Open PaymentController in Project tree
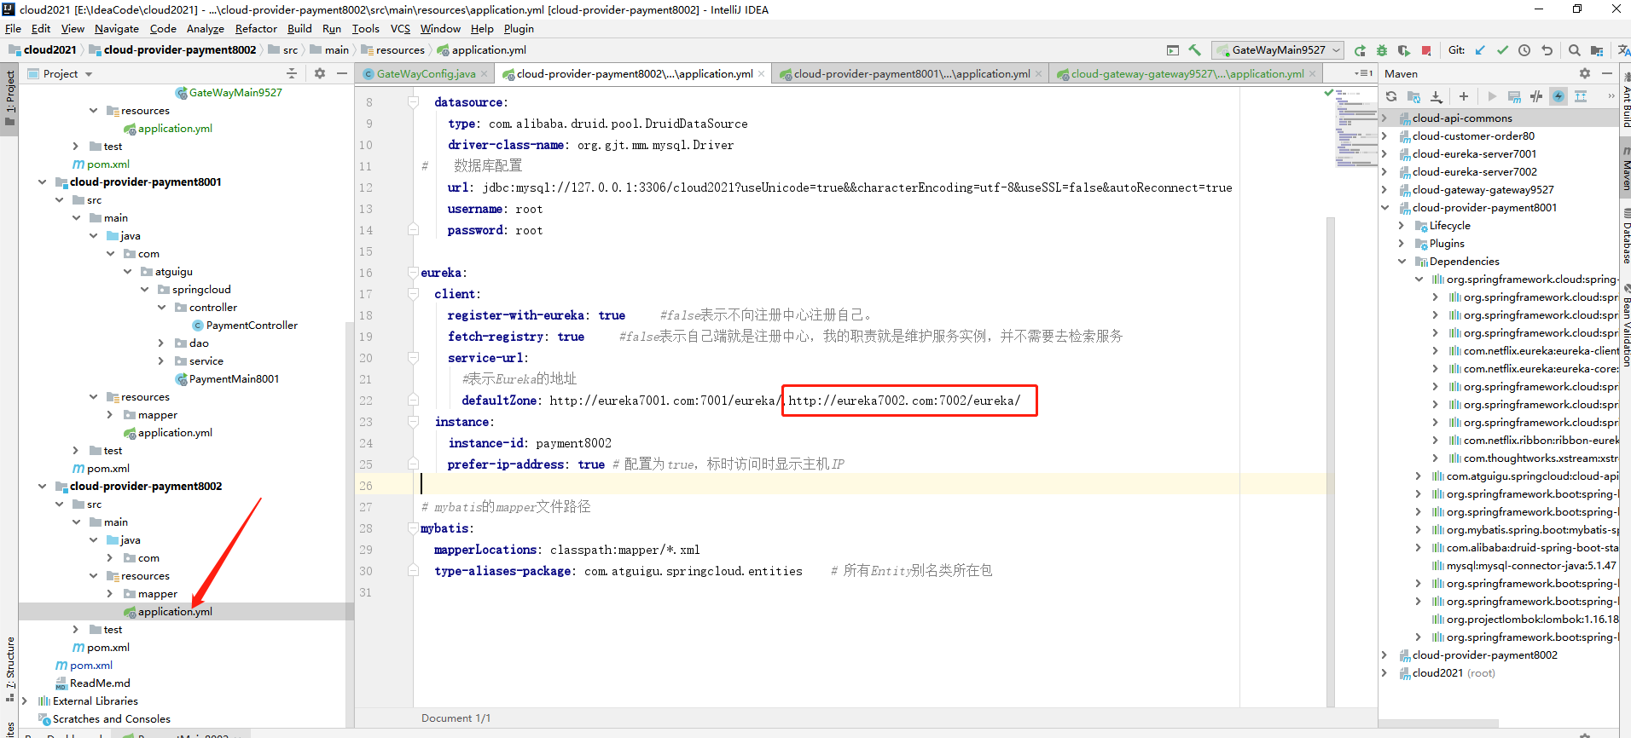 (245, 325)
